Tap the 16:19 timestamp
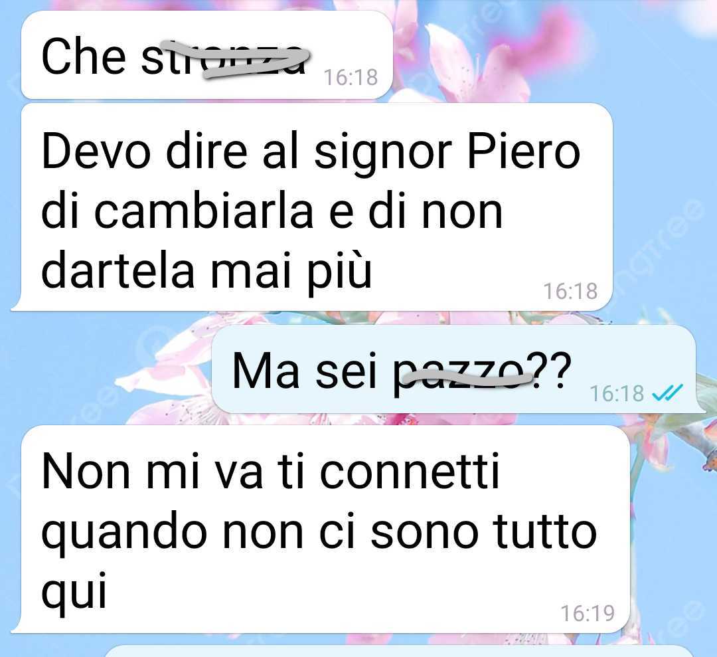 point(588,613)
